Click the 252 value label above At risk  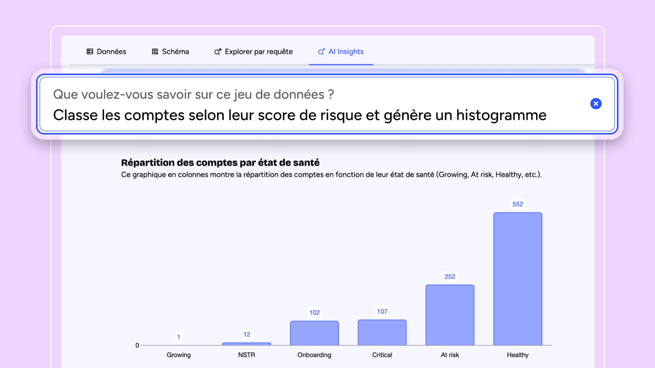click(450, 277)
